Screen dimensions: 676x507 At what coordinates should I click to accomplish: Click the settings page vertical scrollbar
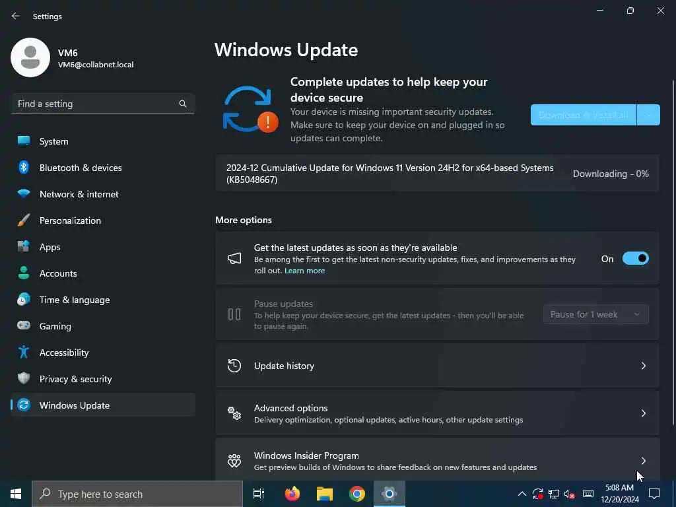click(673, 252)
